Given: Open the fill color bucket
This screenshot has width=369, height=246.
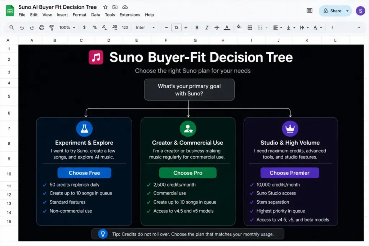Looking at the screenshot, I should (x=239, y=27).
